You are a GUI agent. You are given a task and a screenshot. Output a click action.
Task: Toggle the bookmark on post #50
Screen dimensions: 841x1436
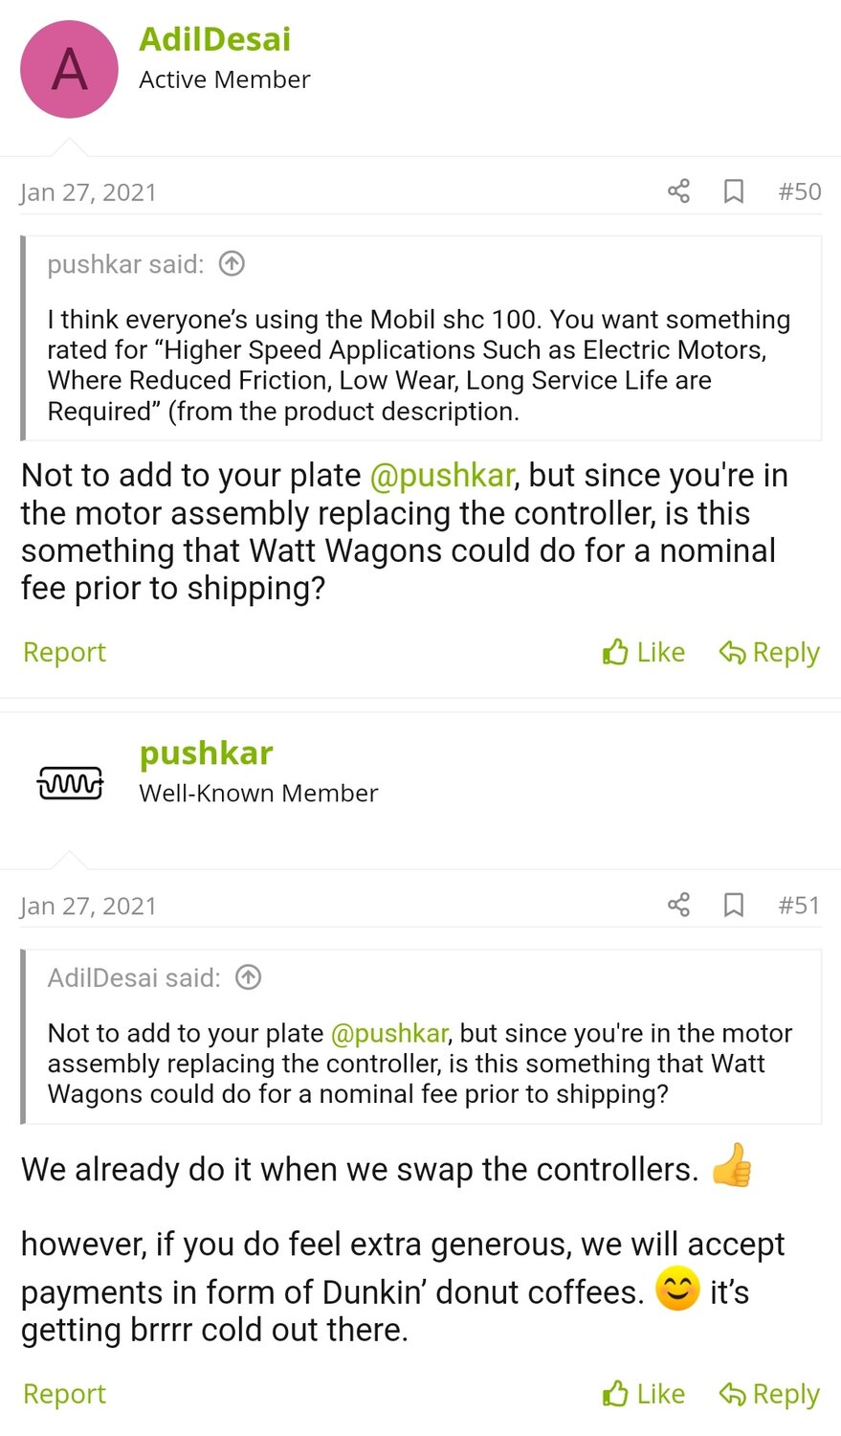(733, 191)
